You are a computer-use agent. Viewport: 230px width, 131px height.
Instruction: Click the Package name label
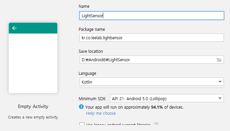92,29
